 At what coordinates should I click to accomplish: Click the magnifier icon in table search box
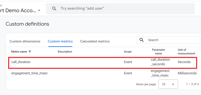pyautogui.click(x=141, y=40)
